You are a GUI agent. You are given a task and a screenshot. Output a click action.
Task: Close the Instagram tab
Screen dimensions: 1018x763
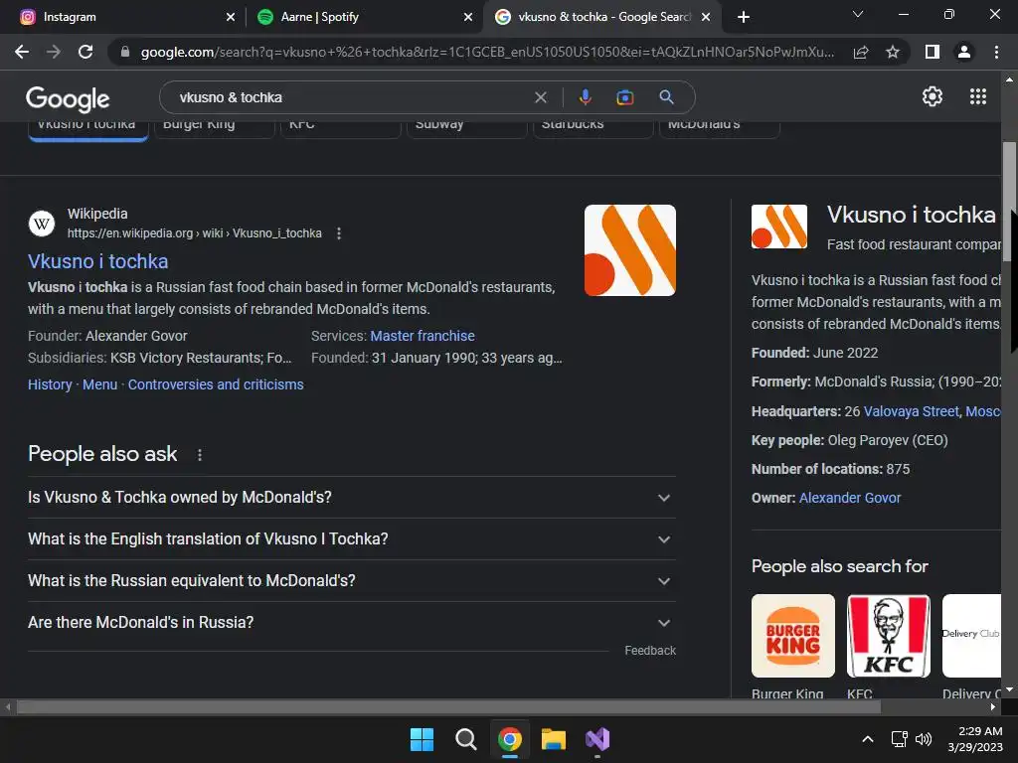pyautogui.click(x=231, y=17)
